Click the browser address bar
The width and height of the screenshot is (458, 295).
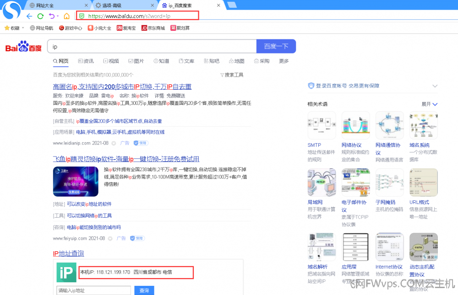click(x=137, y=16)
